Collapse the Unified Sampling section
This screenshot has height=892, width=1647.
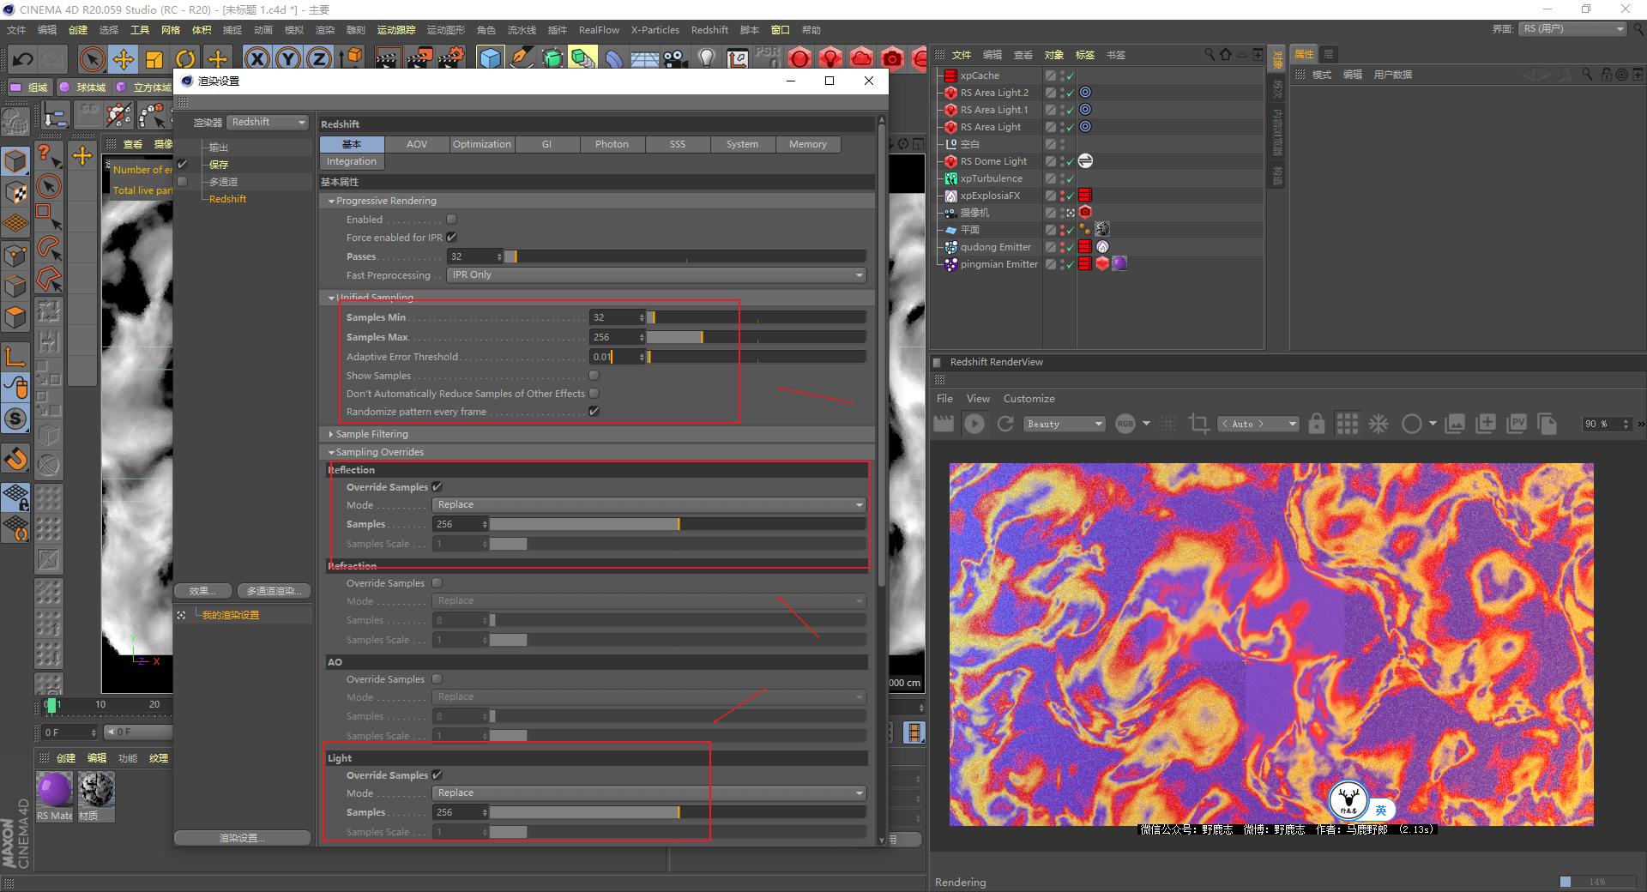[331, 298]
